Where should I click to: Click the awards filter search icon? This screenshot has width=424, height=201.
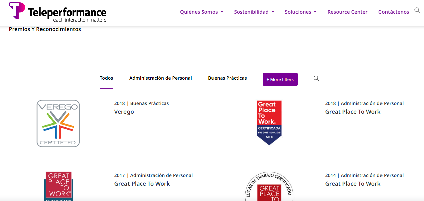pos(316,78)
